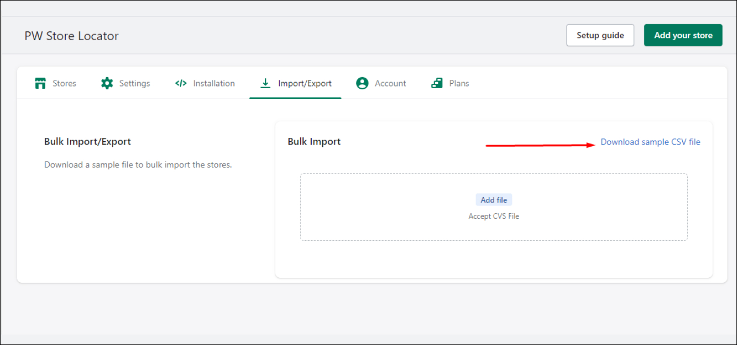Open the Setup guide

pyautogui.click(x=600, y=35)
